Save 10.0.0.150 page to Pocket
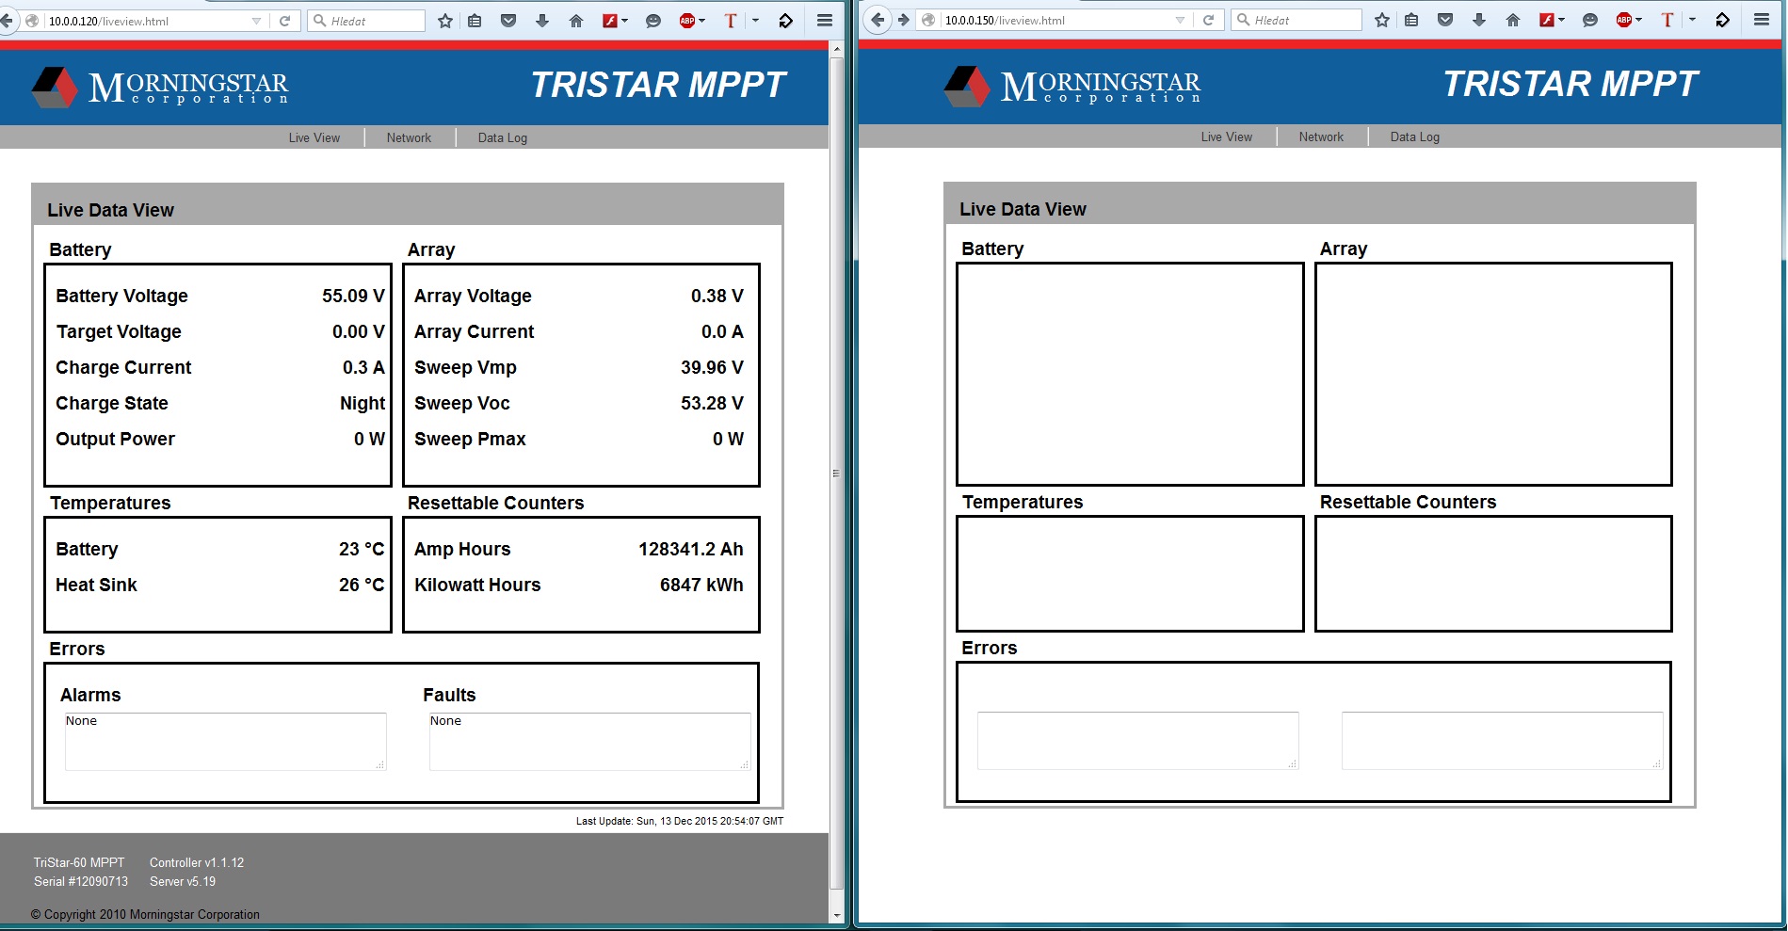1788x931 pixels. coord(1445,20)
